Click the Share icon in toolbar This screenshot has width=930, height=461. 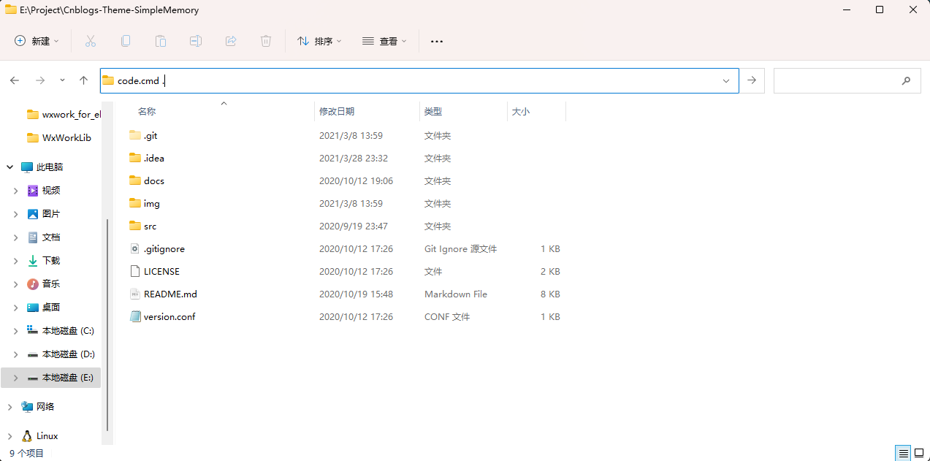[231, 42]
